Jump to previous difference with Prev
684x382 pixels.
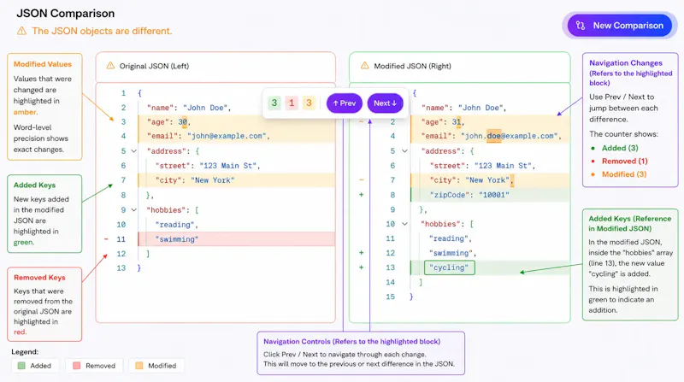[x=345, y=103]
